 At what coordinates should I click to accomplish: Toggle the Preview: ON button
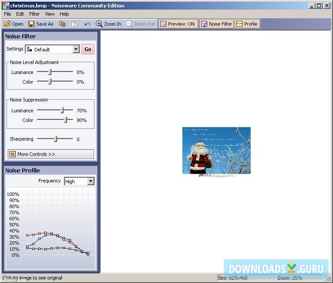pos(178,24)
